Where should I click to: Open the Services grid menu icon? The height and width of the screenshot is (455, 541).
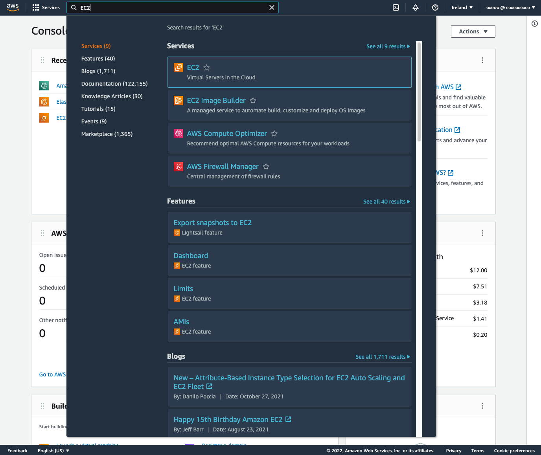click(35, 7)
